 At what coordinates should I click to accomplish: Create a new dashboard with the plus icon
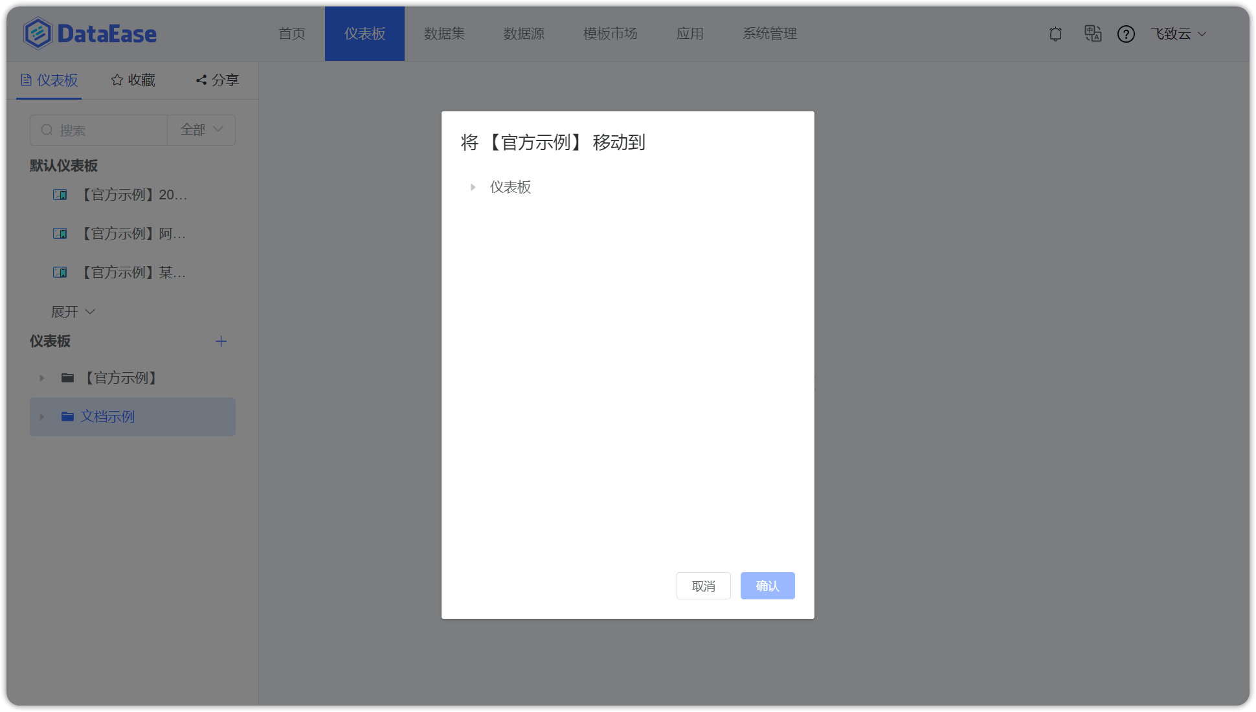(221, 341)
